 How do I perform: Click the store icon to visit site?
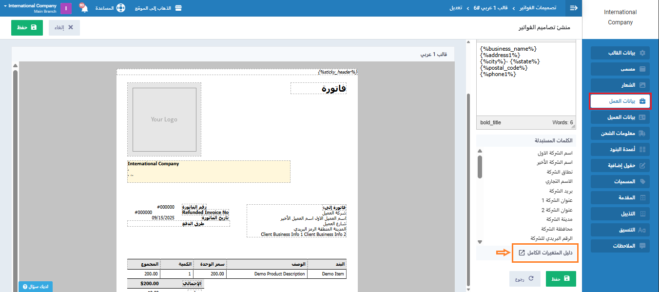[x=178, y=8]
